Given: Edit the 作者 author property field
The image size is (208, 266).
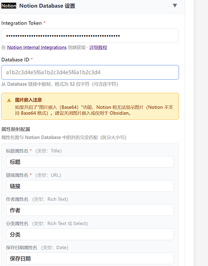Looking at the screenshot, I should pos(90,210).
